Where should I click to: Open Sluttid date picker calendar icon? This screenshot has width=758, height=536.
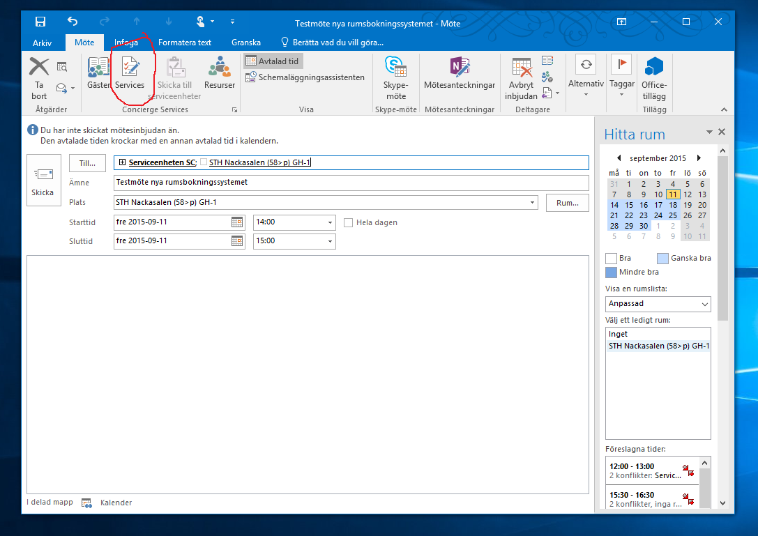coord(237,240)
